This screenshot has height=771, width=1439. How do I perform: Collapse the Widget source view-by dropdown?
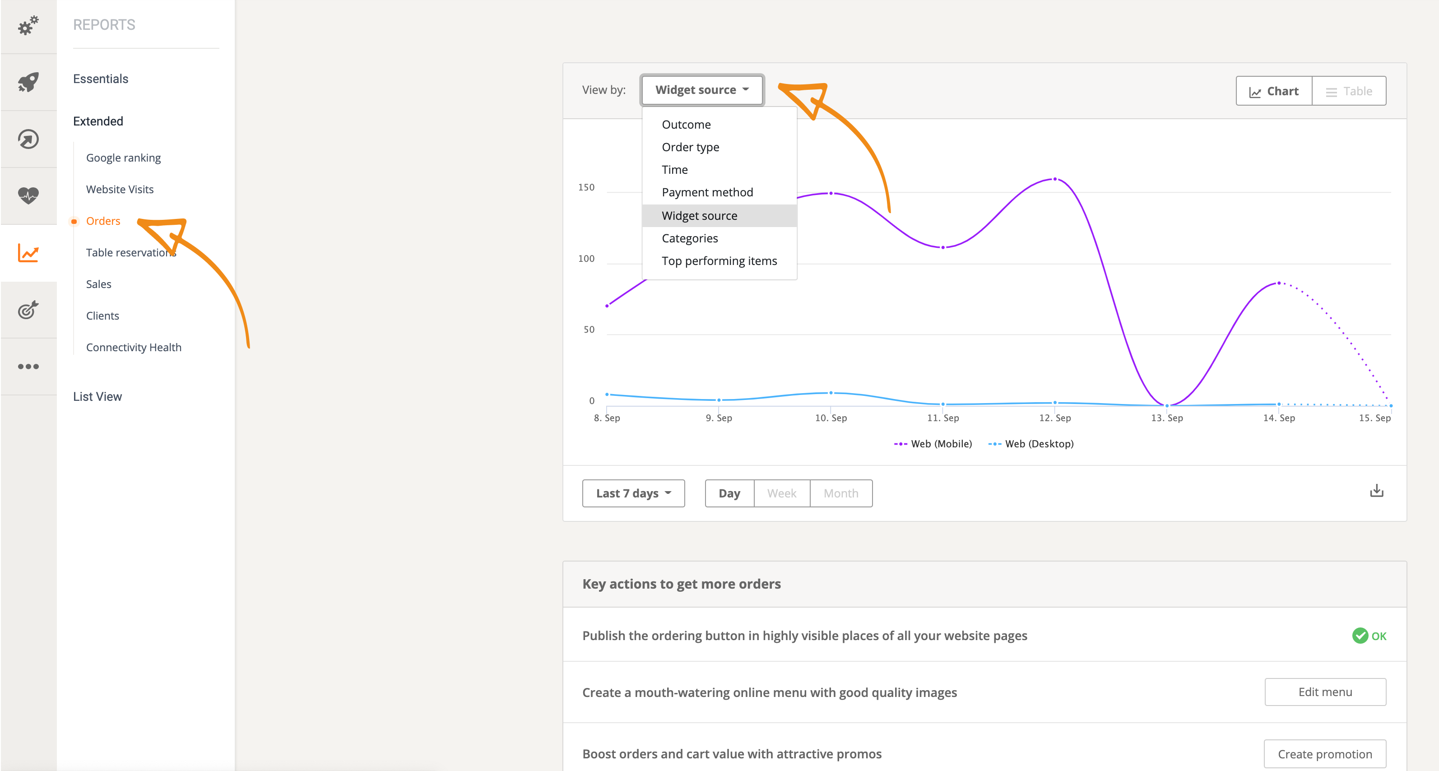[x=701, y=90]
